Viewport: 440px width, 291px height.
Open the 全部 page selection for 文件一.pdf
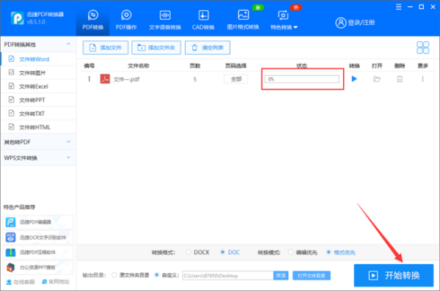[236, 79]
